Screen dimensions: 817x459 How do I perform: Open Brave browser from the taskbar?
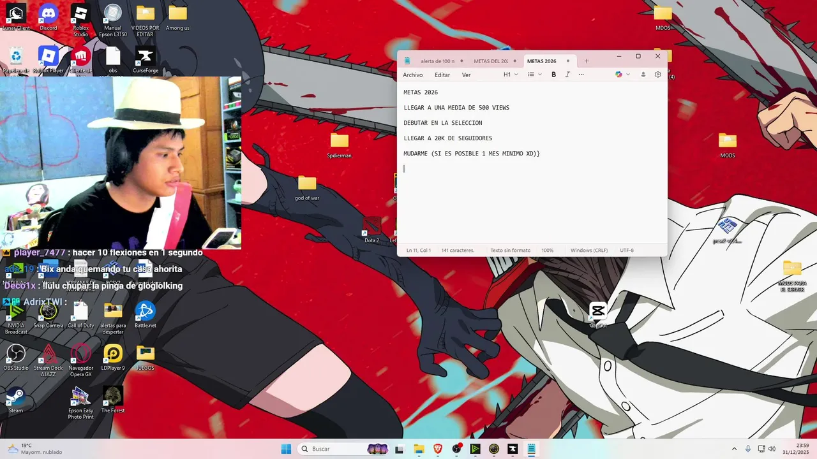(x=437, y=449)
